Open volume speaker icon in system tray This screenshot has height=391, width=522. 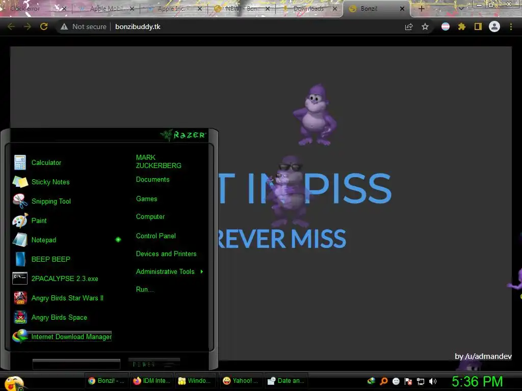pos(432,381)
